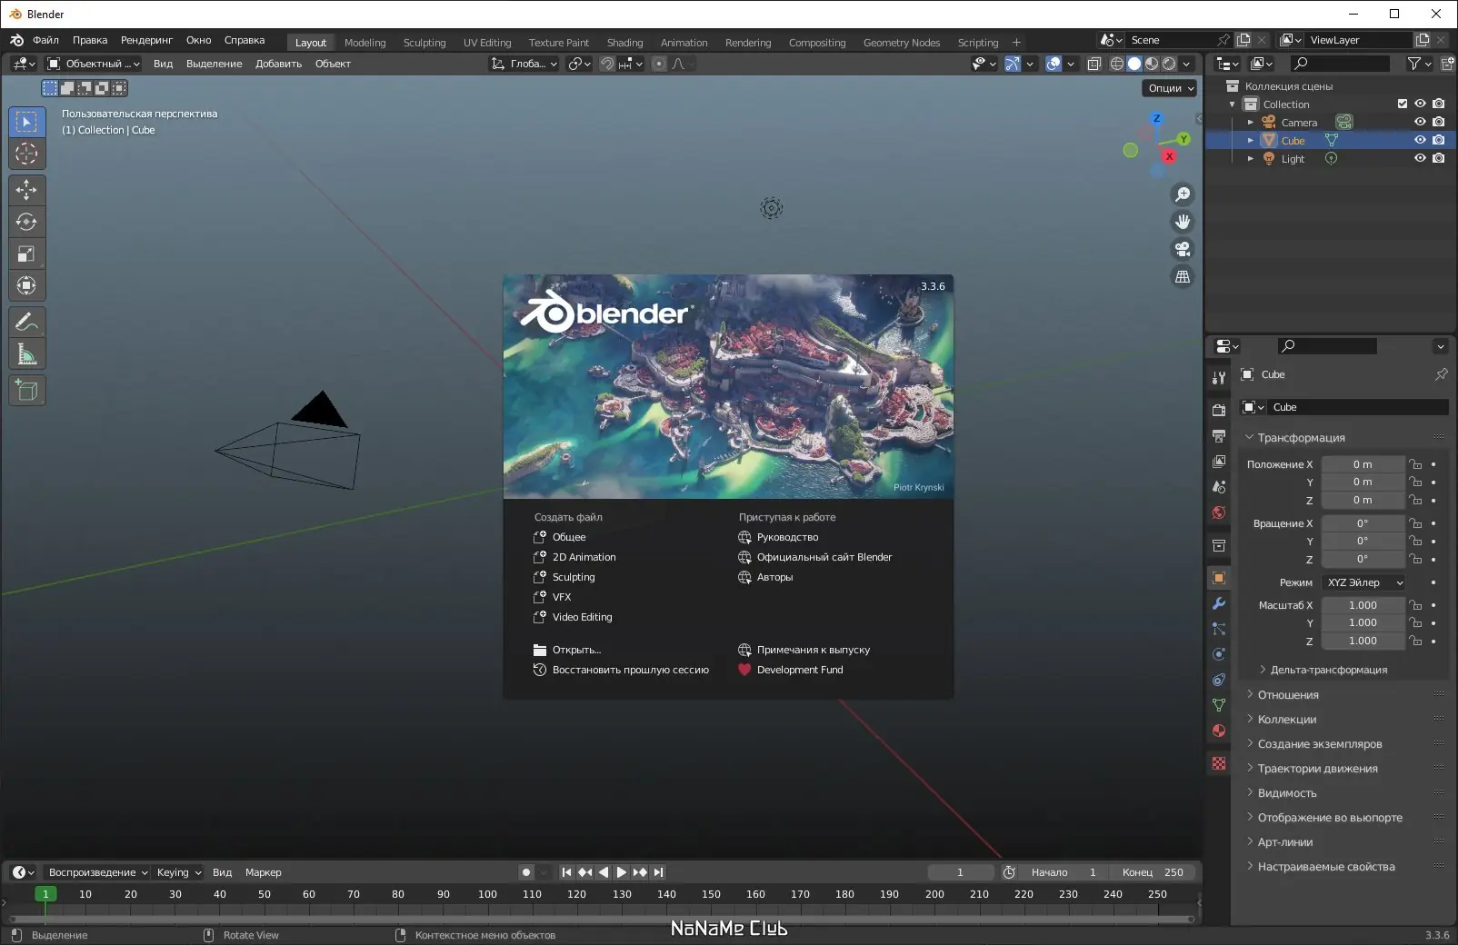Image resolution: width=1458 pixels, height=945 pixels.
Task: Open the Material properties tab
Action: tap(1219, 731)
